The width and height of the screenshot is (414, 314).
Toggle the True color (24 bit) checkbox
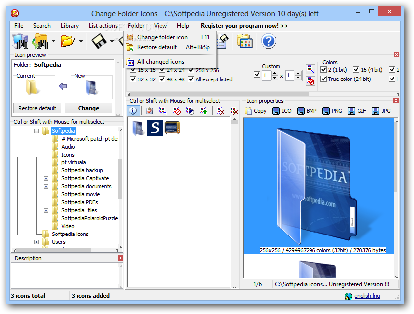323,79
